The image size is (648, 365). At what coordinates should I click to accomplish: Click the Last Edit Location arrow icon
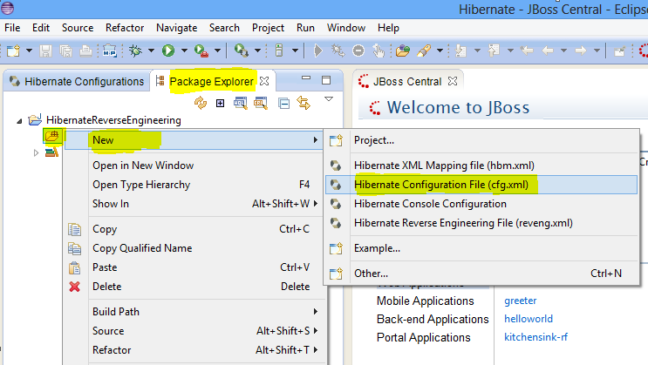(x=527, y=51)
